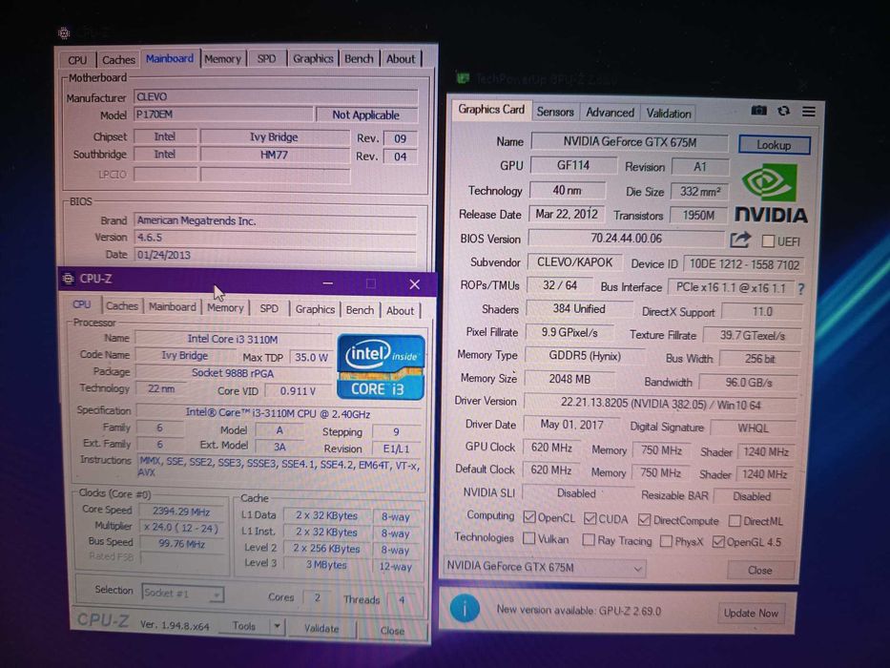Toggle the Vulkan checkbox
This screenshot has height=668, width=890.
coord(528,538)
